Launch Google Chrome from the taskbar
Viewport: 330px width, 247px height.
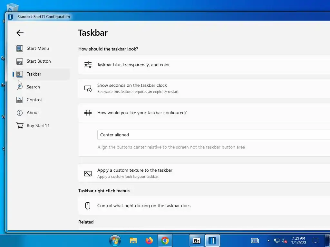[x=165, y=241]
